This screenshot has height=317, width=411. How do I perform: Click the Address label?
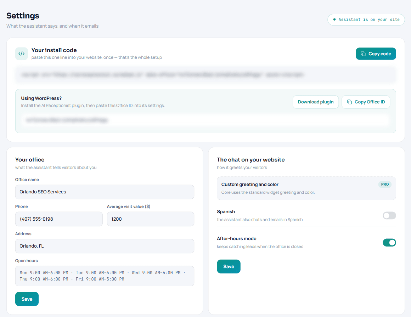click(23, 234)
